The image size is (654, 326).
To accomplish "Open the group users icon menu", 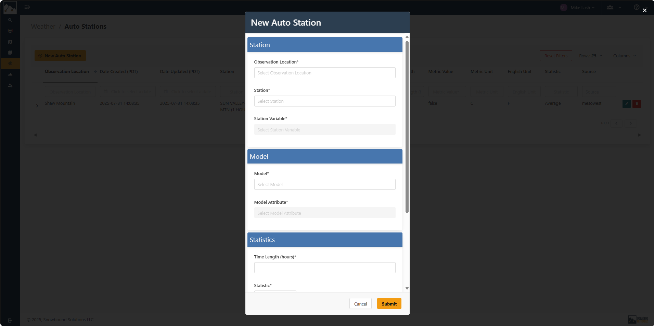I will click(x=614, y=8).
